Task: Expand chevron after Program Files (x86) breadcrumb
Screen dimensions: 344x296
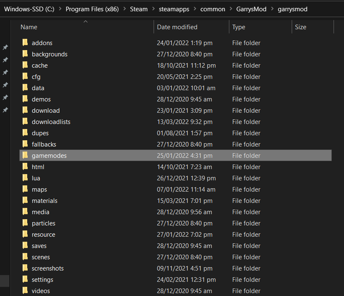Action: [124, 9]
